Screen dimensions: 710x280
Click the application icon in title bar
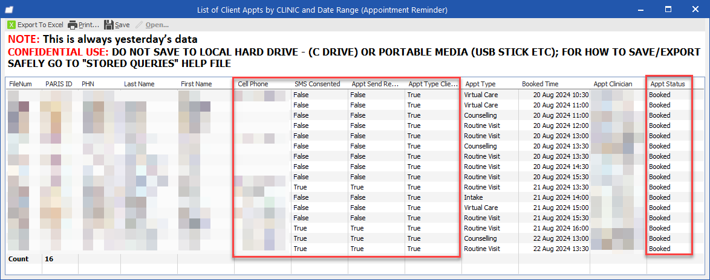tap(9, 9)
